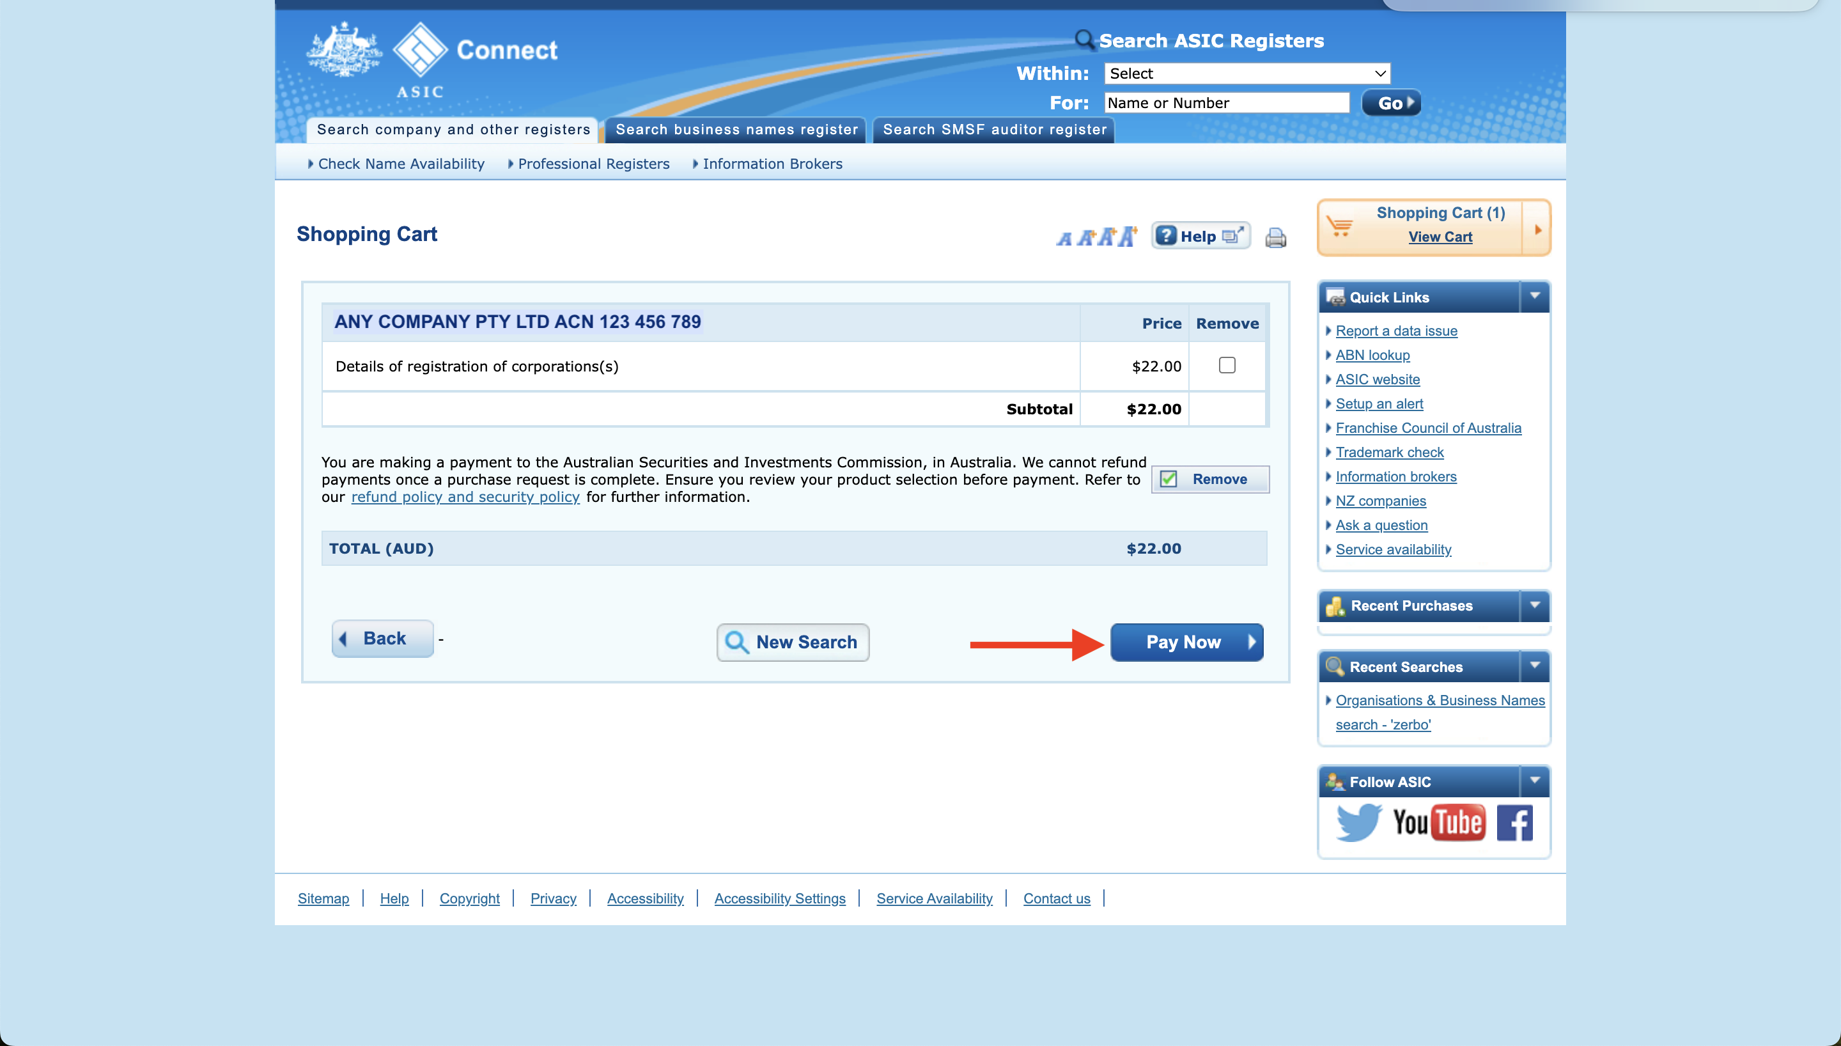Open the YouTube icon
This screenshot has height=1046, width=1841.
1438,822
